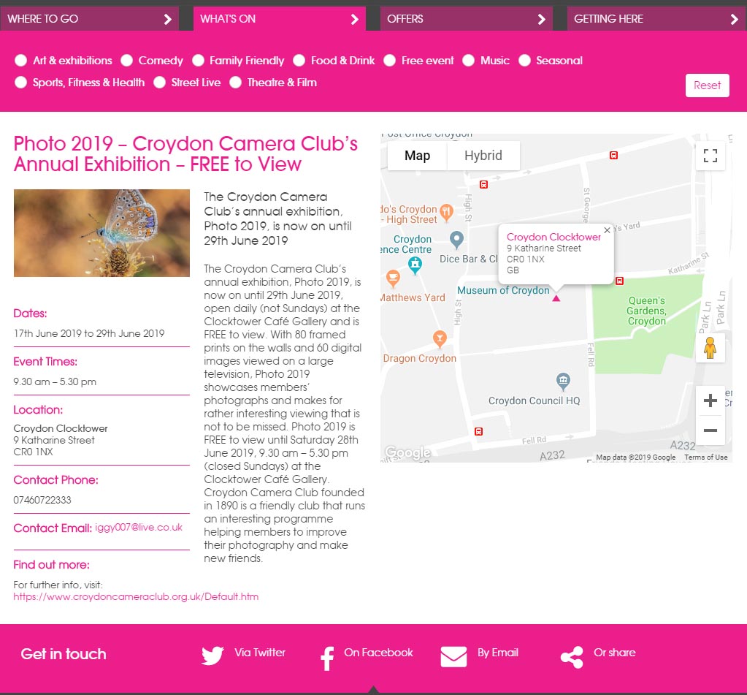Viewport: 747px width, 695px height.
Task: Select the WHAT'S ON navigation tab
Action: coord(279,18)
